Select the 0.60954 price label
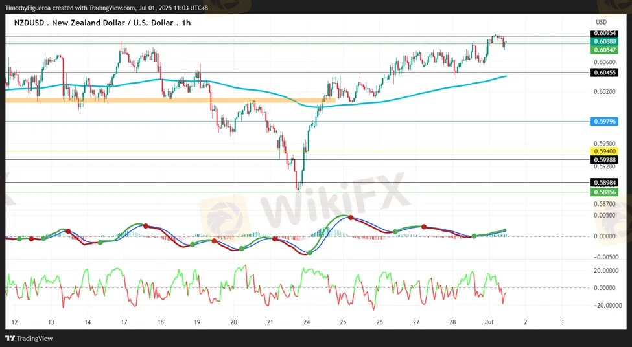632x347 pixels. tap(603, 34)
